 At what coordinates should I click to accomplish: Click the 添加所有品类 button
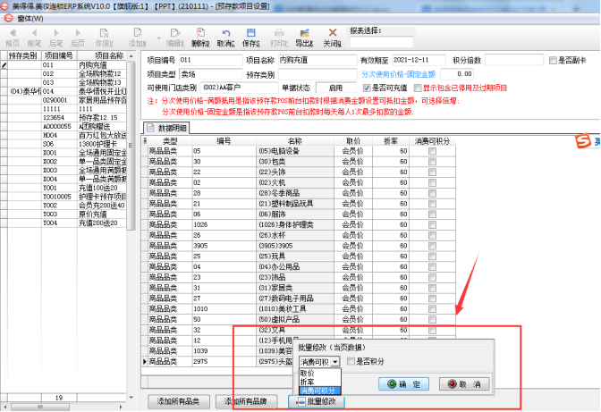(x=179, y=401)
